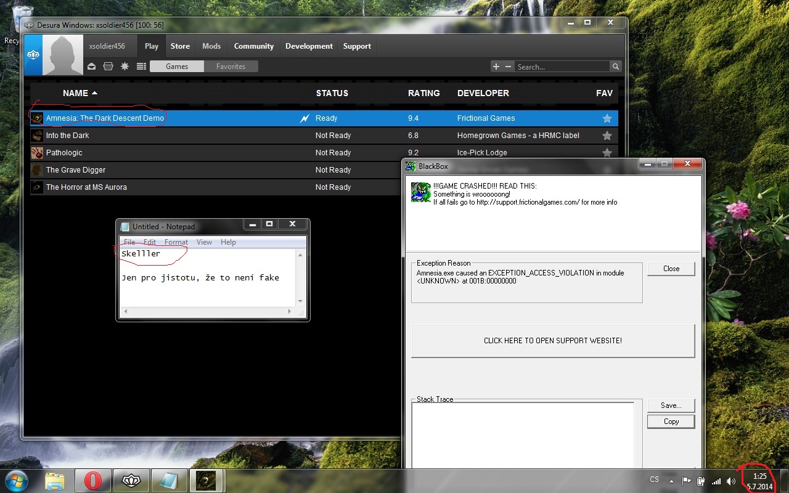Open the inbox messages icon under the username
This screenshot has width=789, height=493.
(92, 67)
